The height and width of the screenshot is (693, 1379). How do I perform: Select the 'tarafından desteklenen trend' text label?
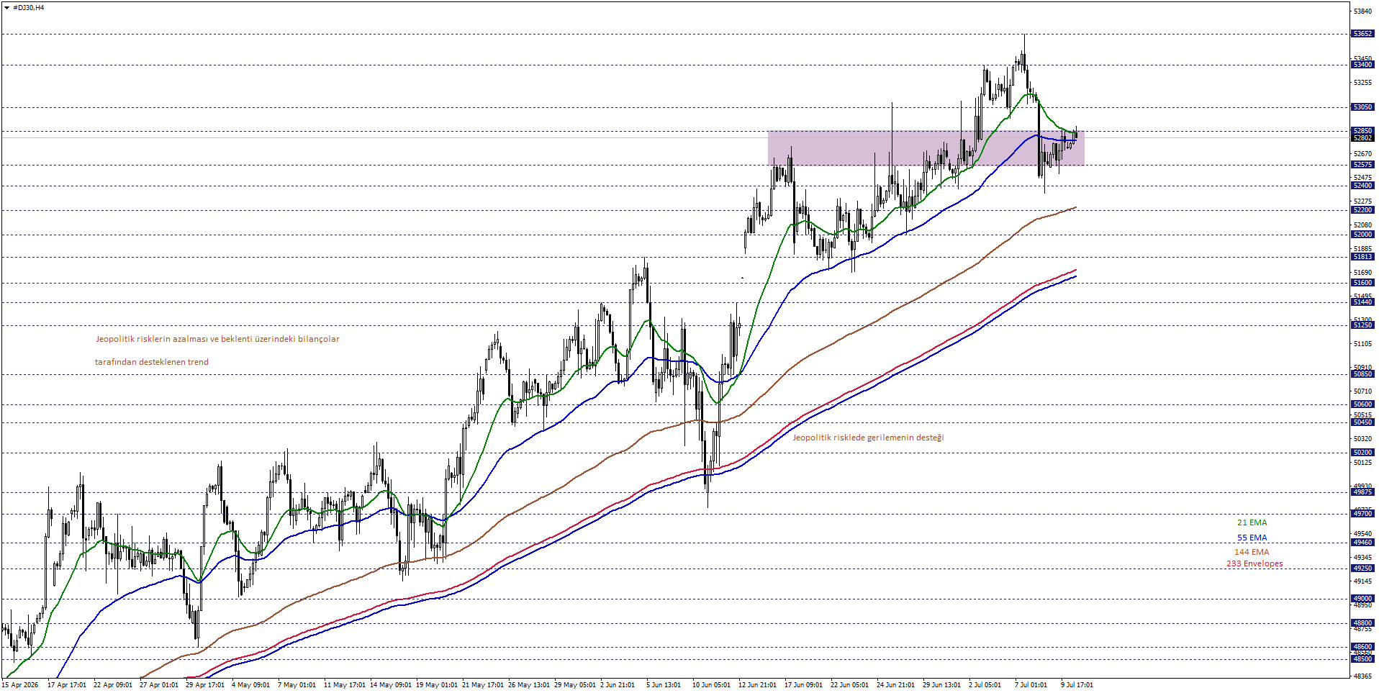pos(152,363)
